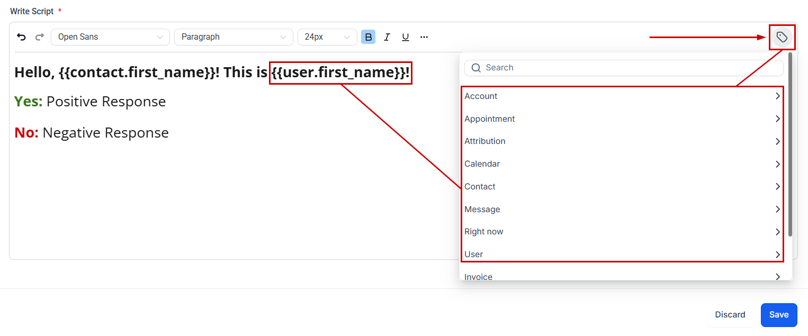The image size is (808, 336).
Task: Expand chevron next to Message
Action: point(778,209)
